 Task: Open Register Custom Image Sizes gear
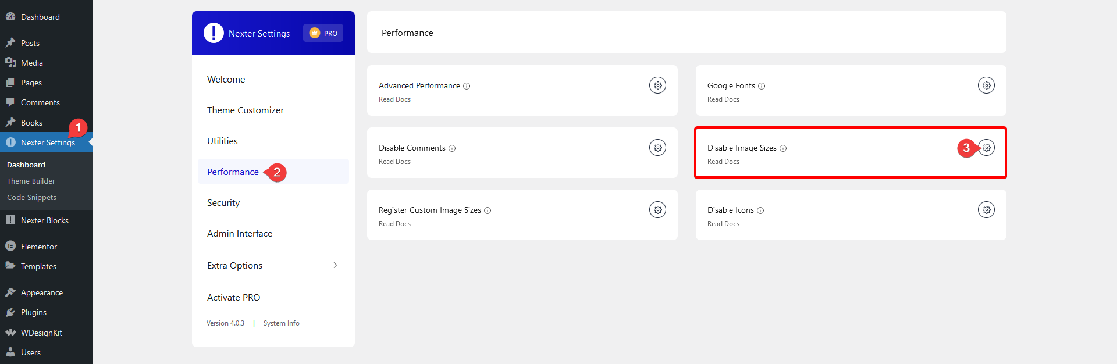[657, 210]
